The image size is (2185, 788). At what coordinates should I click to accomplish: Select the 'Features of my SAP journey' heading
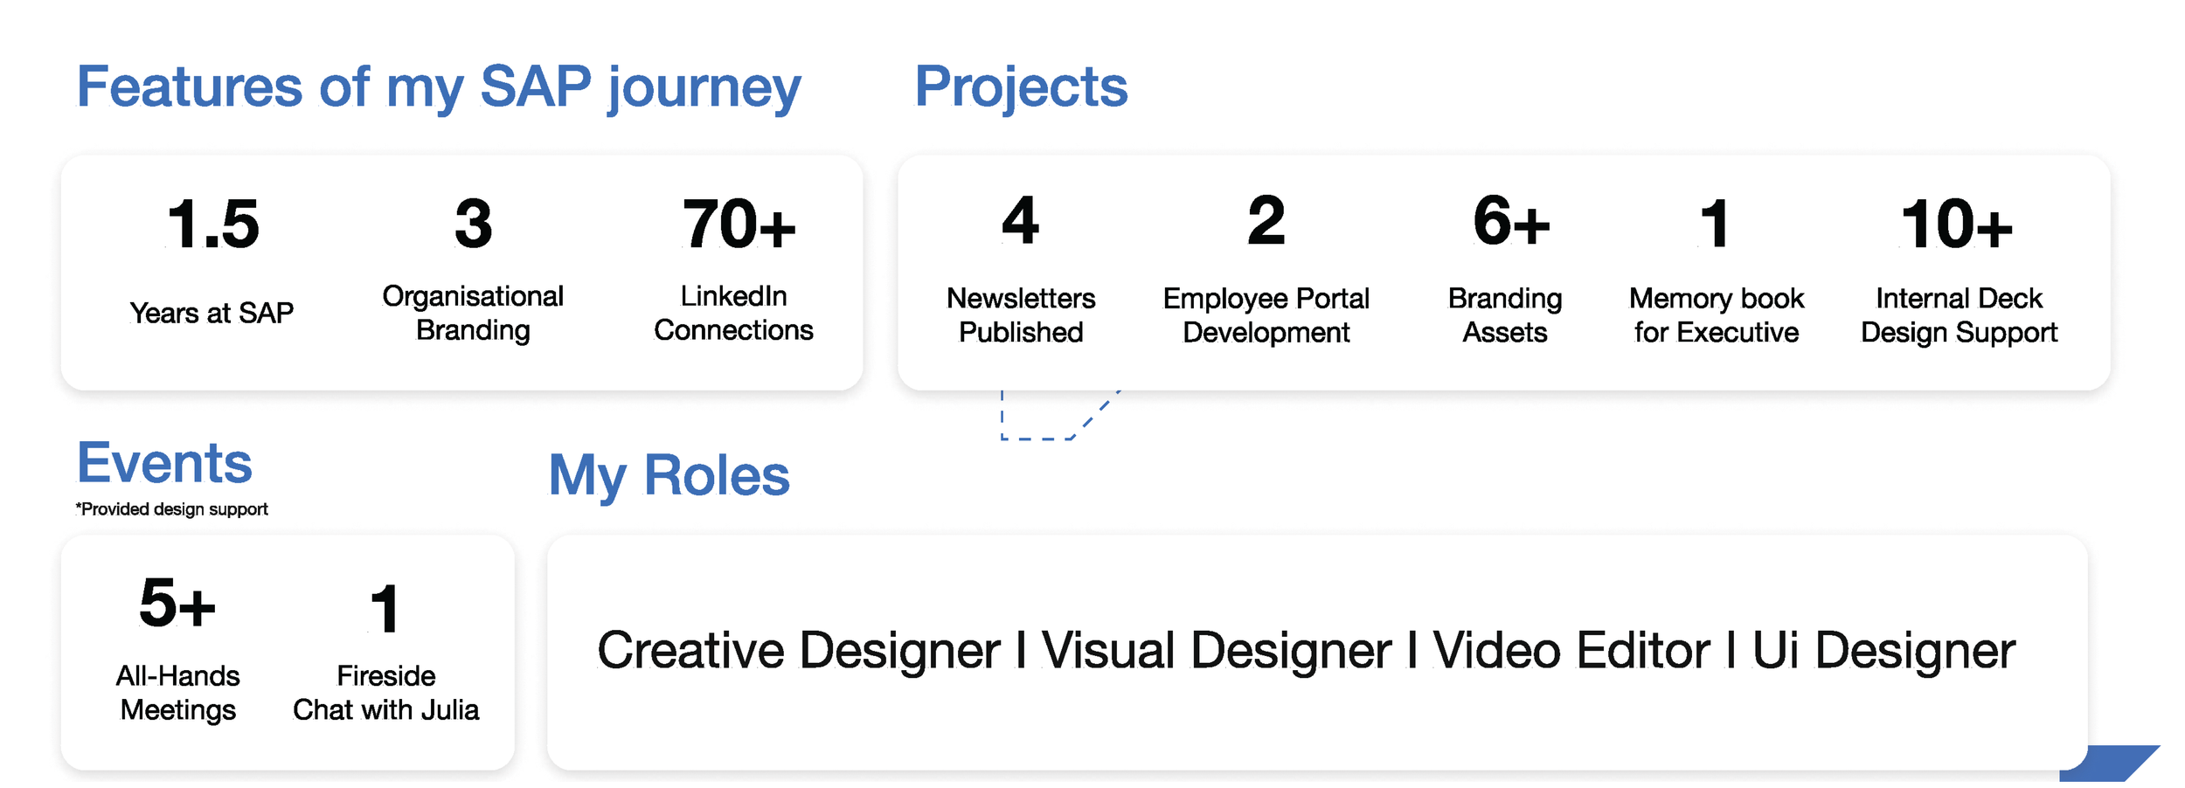(439, 87)
